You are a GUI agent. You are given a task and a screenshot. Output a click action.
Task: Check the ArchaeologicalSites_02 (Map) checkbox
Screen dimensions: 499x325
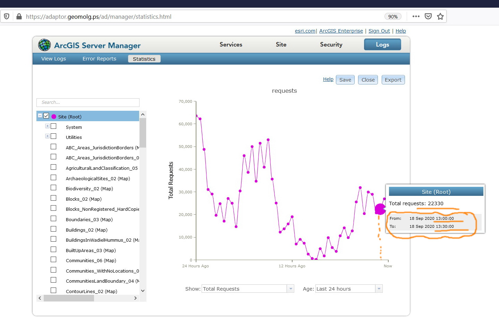(53, 177)
